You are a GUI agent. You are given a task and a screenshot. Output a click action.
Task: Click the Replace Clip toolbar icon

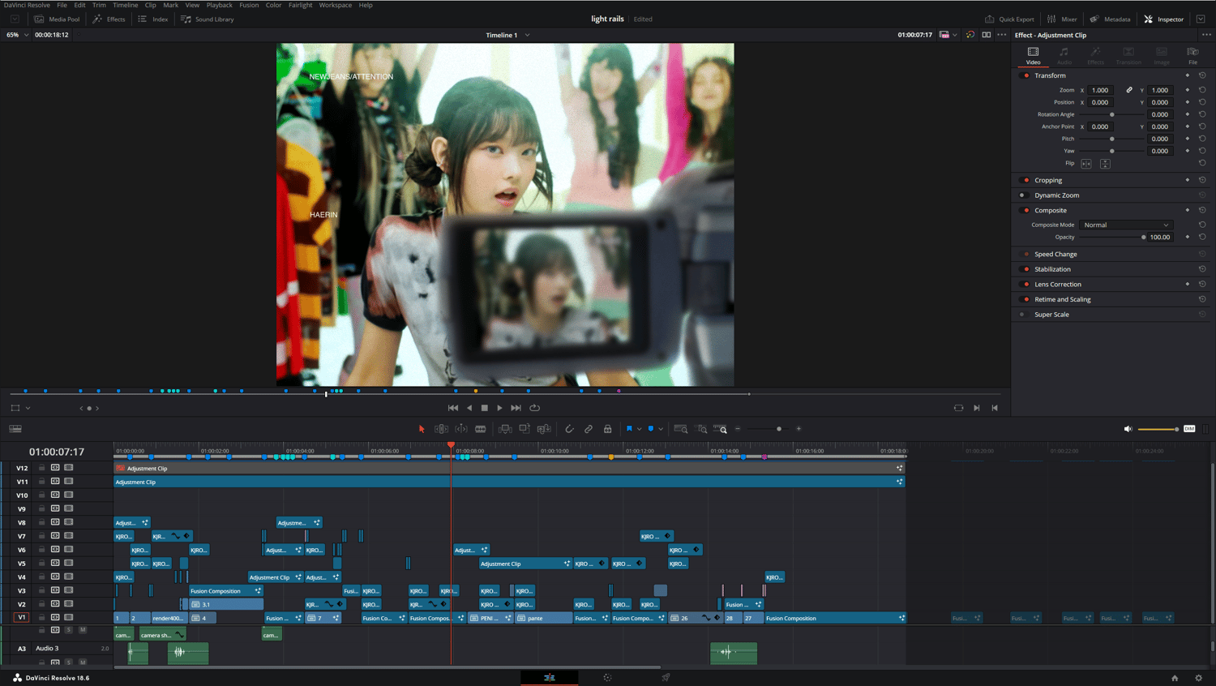click(x=544, y=429)
